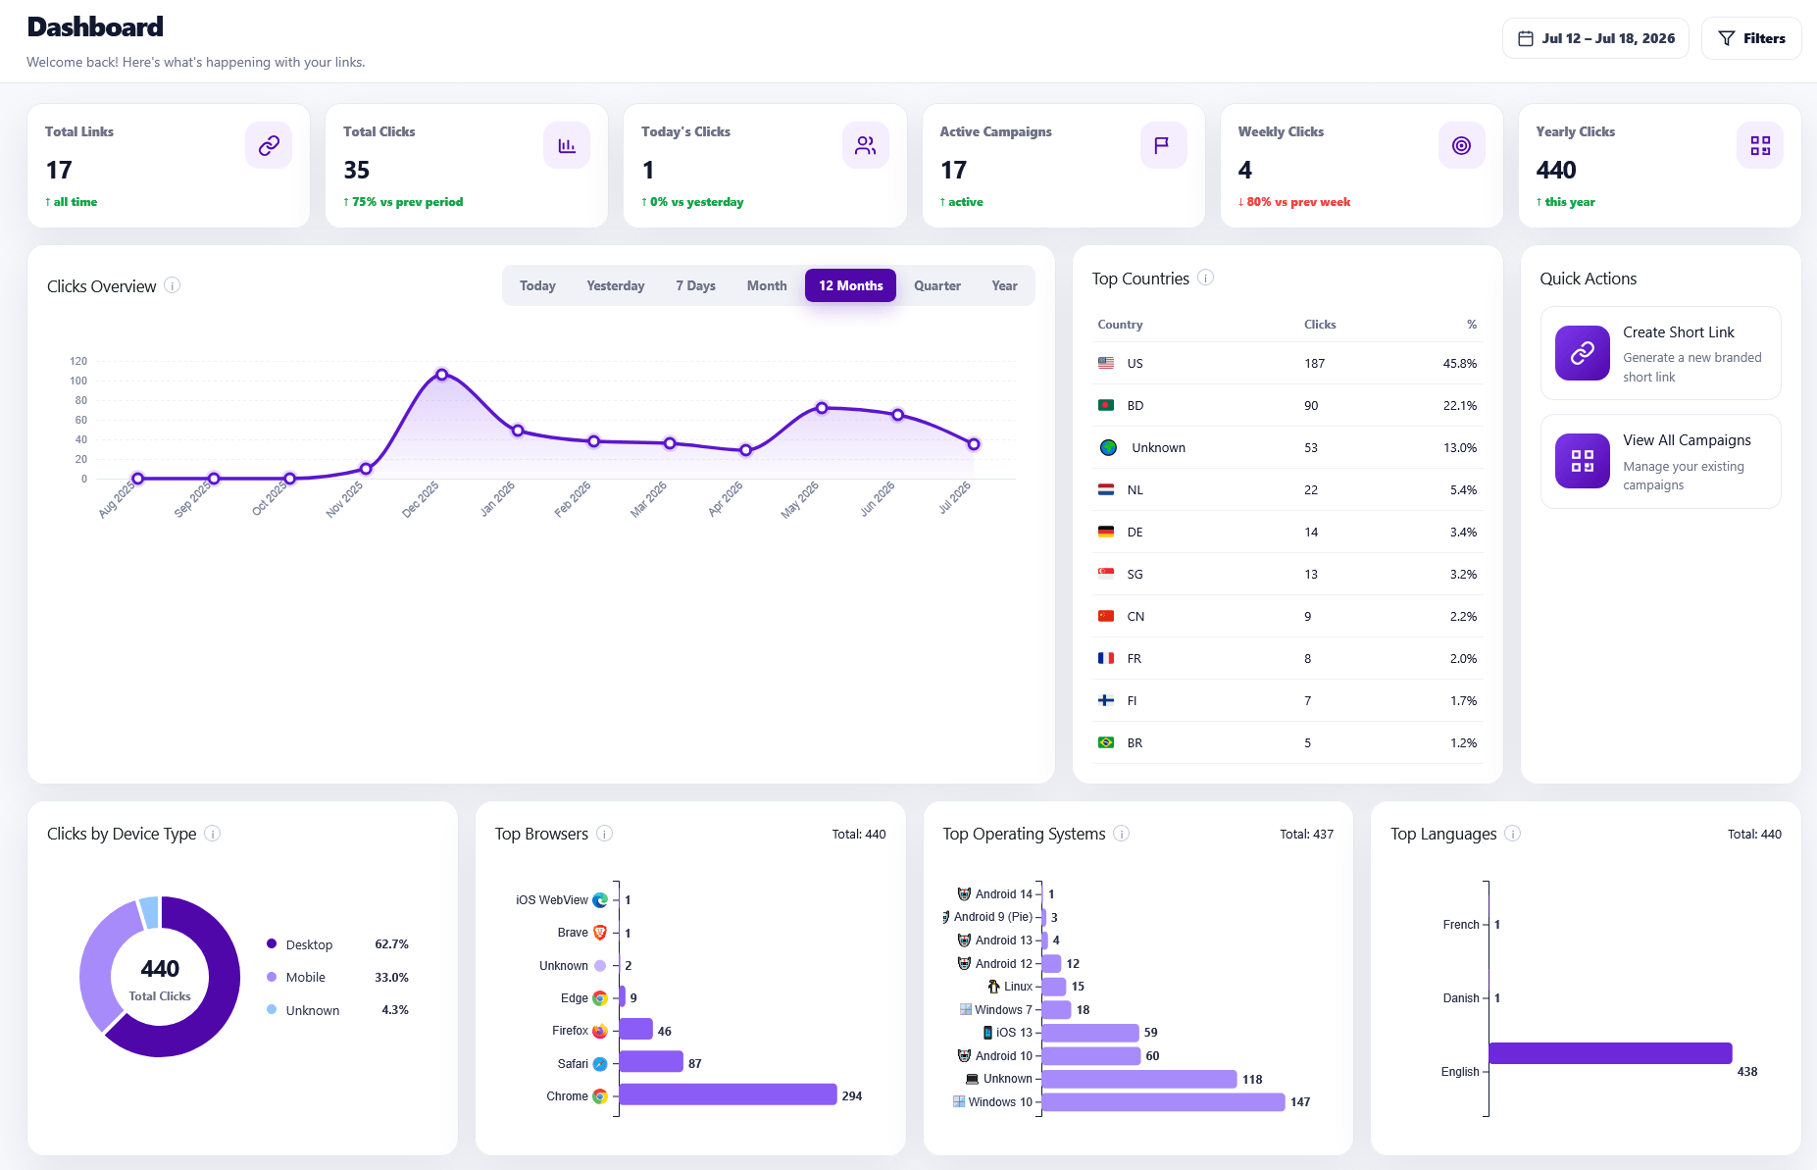1817x1170 pixels.
Task: Select the 7 Days range tab
Action: point(695,285)
